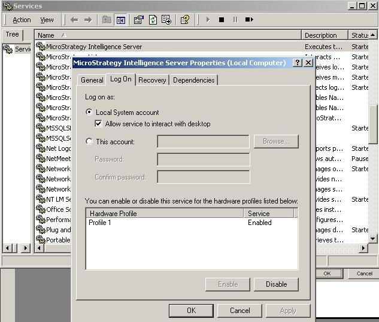Click the Tree pane scroll right arrow
This screenshot has height=322, width=379.
[x=26, y=248]
